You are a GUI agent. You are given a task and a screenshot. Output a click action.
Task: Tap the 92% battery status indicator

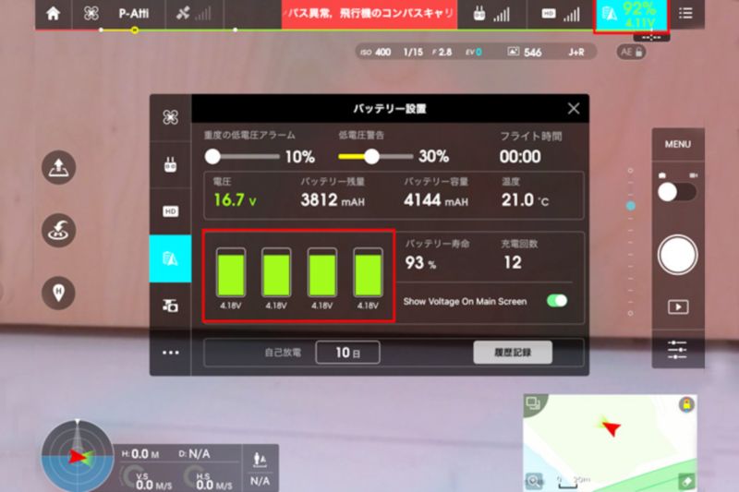point(634,16)
